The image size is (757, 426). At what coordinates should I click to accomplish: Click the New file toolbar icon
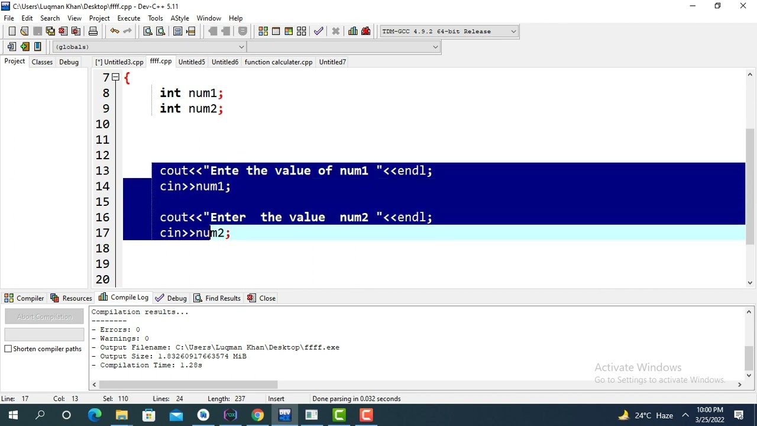coord(12,31)
